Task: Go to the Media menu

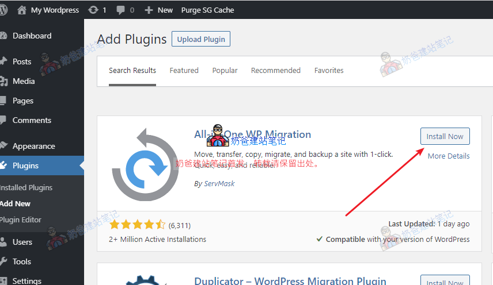Action: (24, 81)
